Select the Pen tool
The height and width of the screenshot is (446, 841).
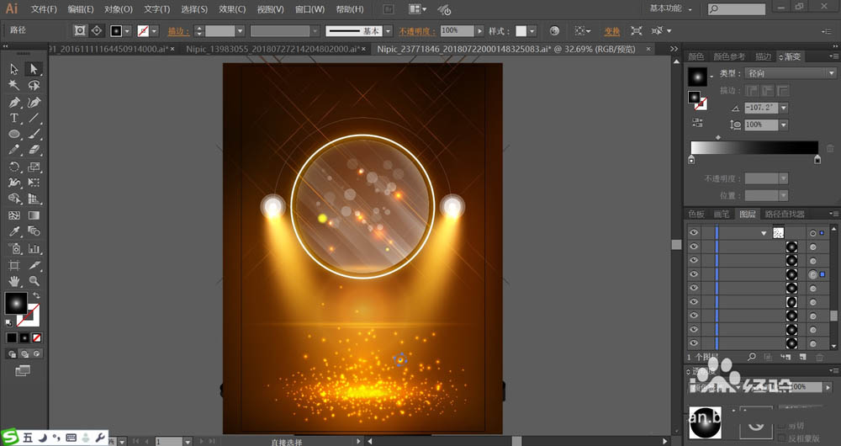pos(14,102)
